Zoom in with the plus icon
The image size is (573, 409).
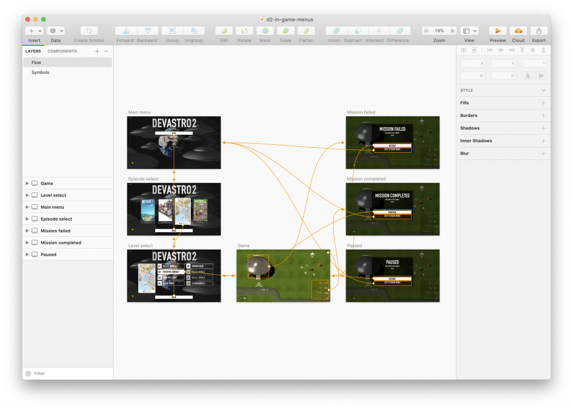[452, 31]
